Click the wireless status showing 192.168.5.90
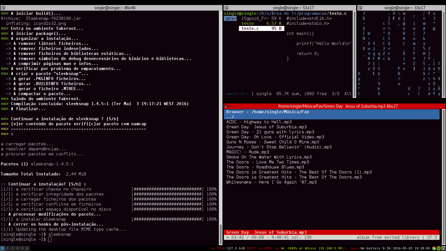Image resolution: width=446 pixels, height=251 pixels. pos(312,248)
